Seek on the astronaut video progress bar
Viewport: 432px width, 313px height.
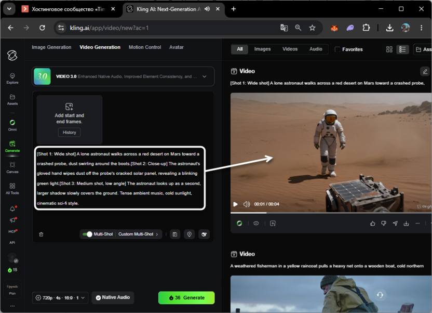[331, 213]
